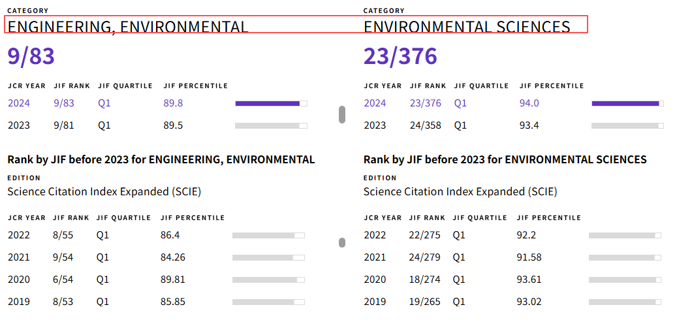Click the 94.0 JIF percentile value
The height and width of the screenshot is (322, 677).
coord(529,103)
